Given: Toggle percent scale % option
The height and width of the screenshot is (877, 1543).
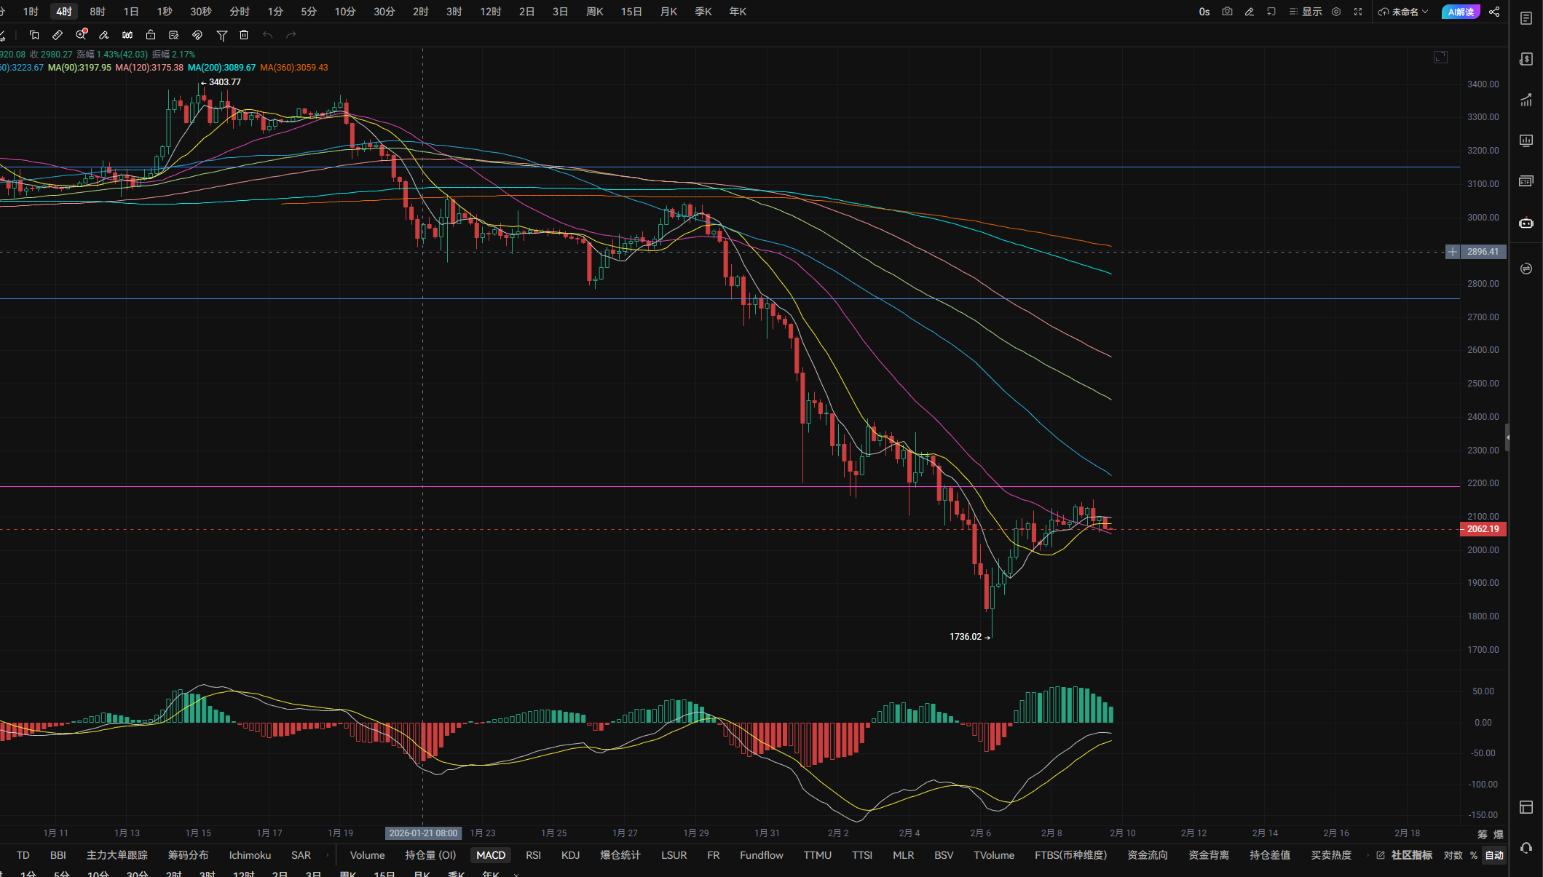Looking at the screenshot, I should [1474, 855].
